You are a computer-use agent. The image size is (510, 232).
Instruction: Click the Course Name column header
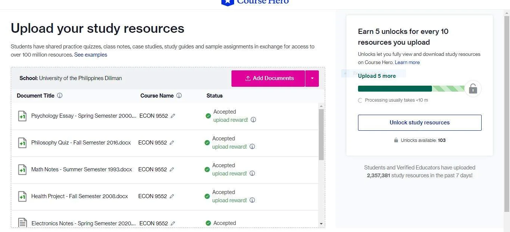point(157,96)
